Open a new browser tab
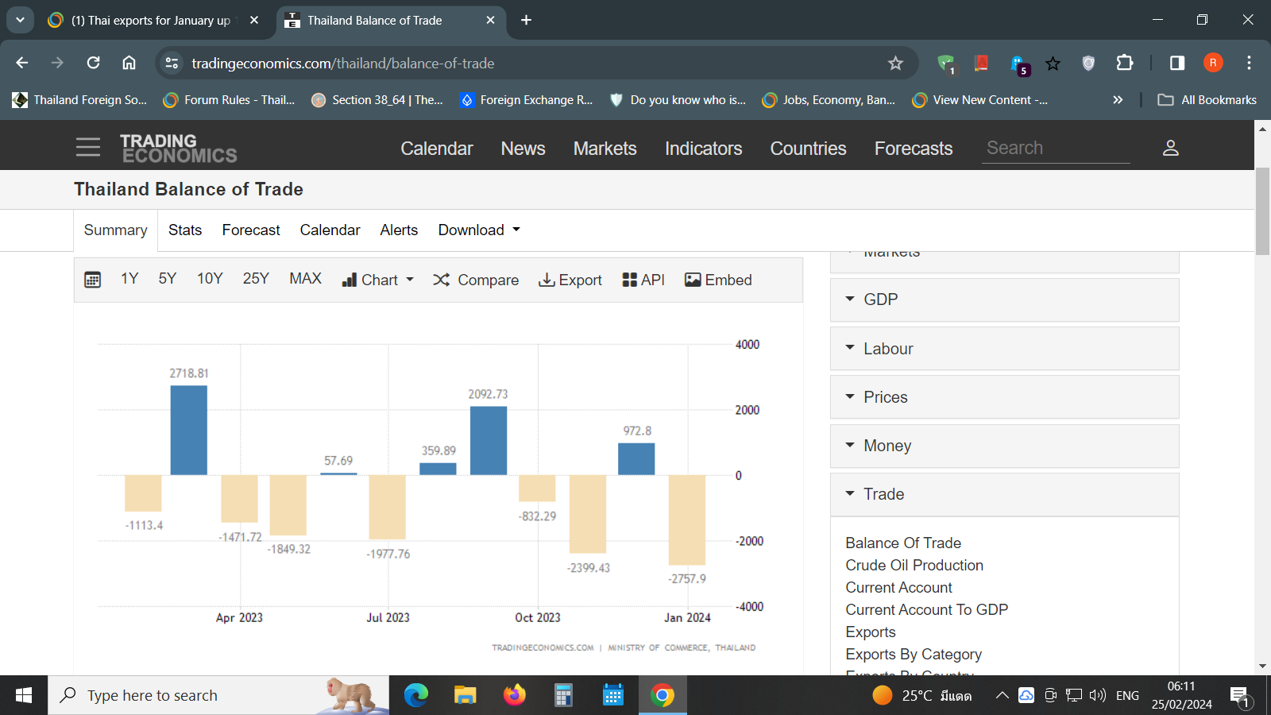Viewport: 1271px width, 715px height. (x=526, y=20)
